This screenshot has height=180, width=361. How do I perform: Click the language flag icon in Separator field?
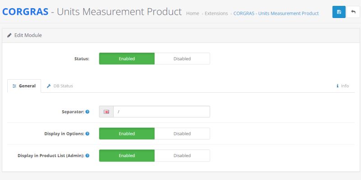point(106,112)
